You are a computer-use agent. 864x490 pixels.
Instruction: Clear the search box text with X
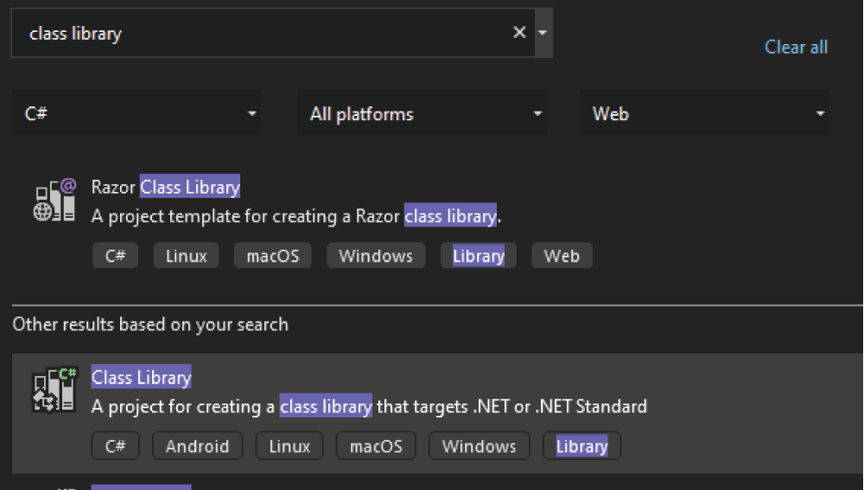click(x=519, y=33)
